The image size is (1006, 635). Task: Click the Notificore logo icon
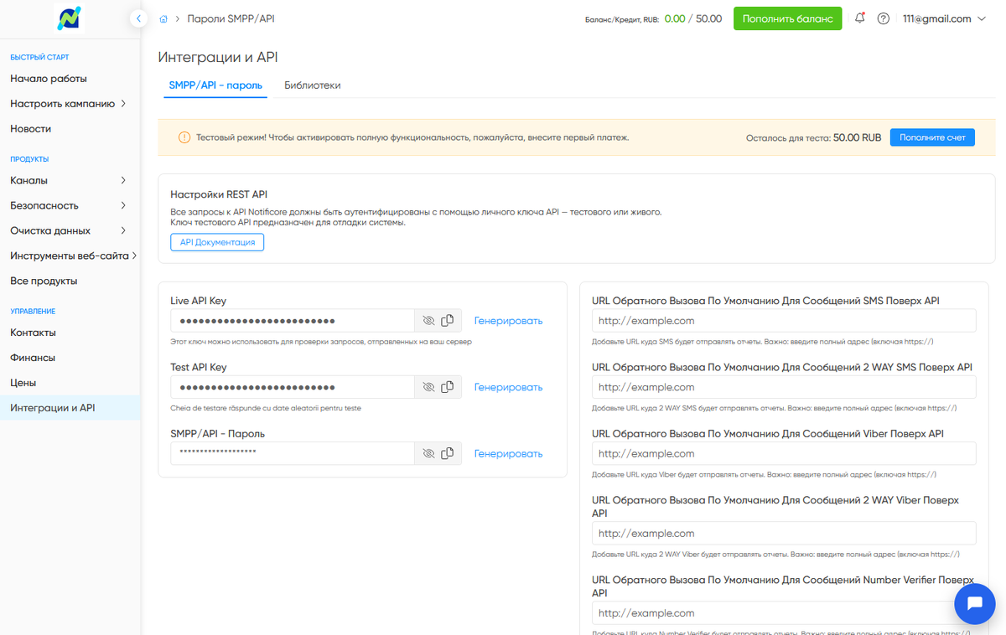(x=70, y=19)
